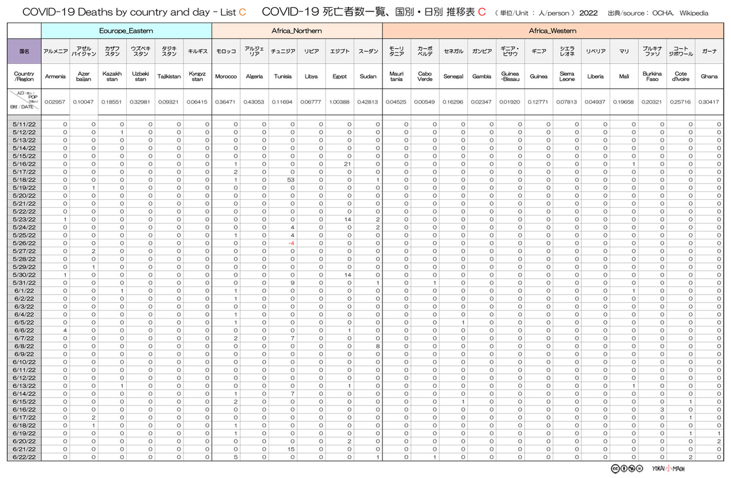The width and height of the screenshot is (731, 478).
Task: Select population value 0.30417 for Ghana
Action: pyautogui.click(x=708, y=102)
